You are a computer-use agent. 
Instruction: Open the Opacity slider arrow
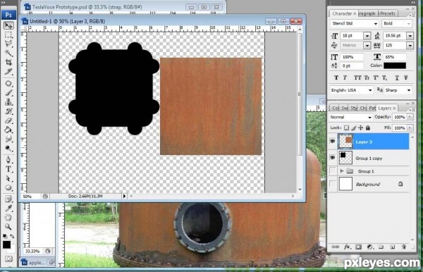410,117
